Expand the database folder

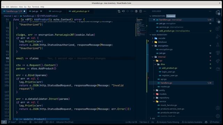tap(153, 42)
